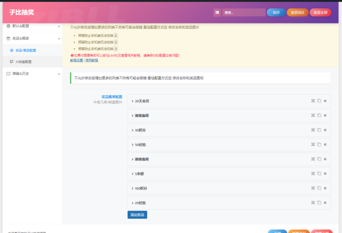Viewport: 342px width, 233px height.
Task: Remove the 谢谢惠顾 row above 30积分
Action: [x=325, y=115]
